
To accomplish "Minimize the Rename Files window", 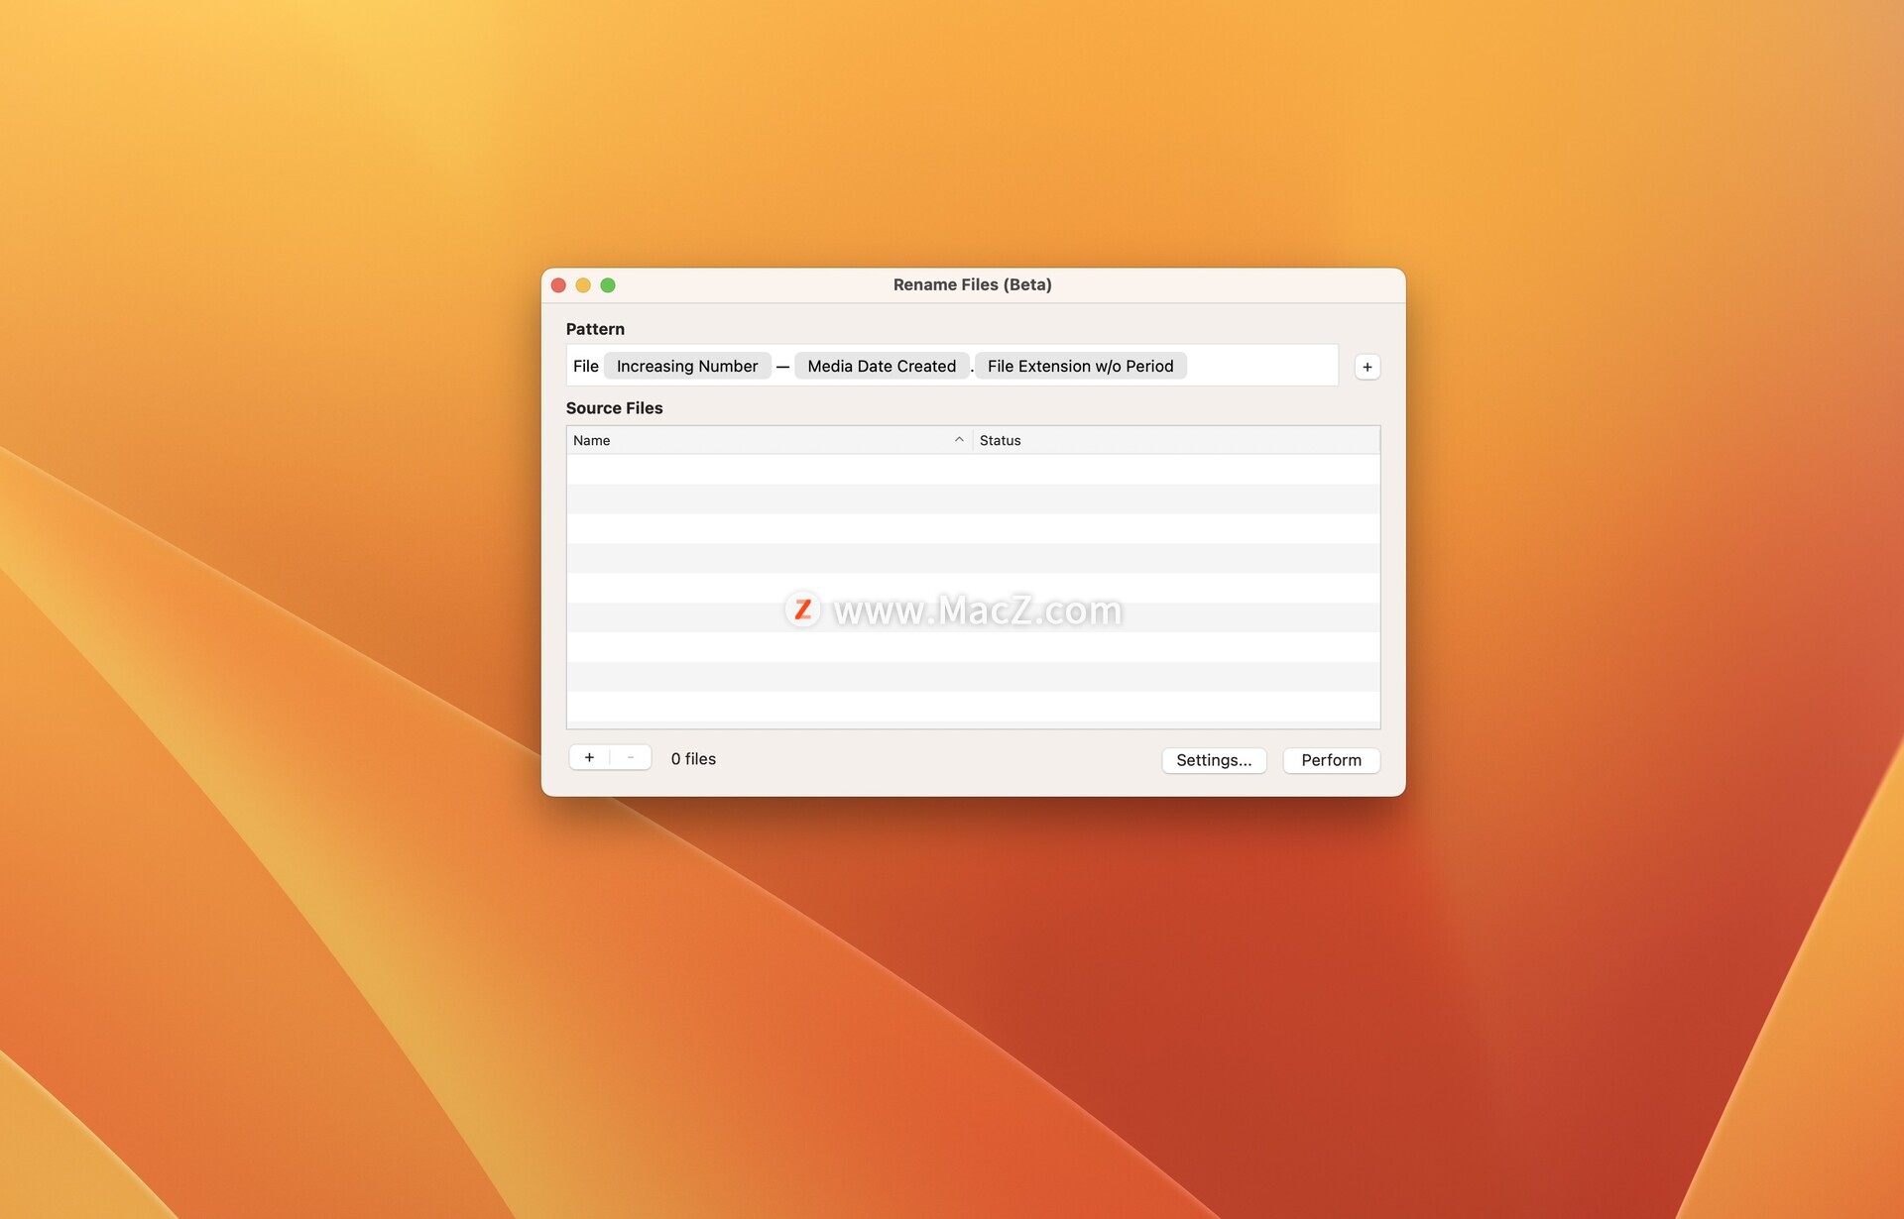I will [583, 285].
